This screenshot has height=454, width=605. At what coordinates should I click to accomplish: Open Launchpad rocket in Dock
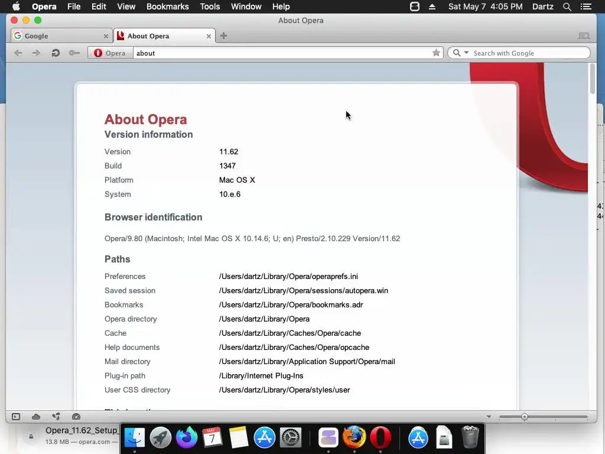161,438
